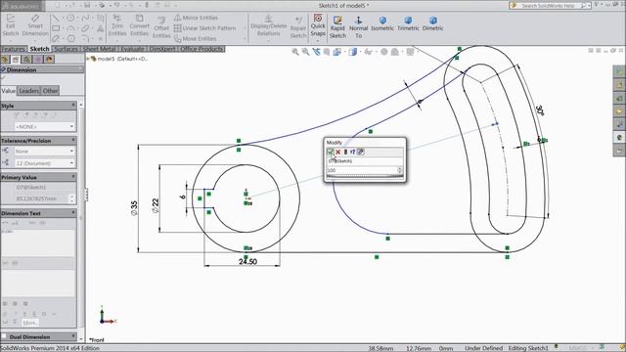Viewport: 626px width, 352px height.
Task: Click Search SolidWorks Help field
Action: pyautogui.click(x=549, y=6)
